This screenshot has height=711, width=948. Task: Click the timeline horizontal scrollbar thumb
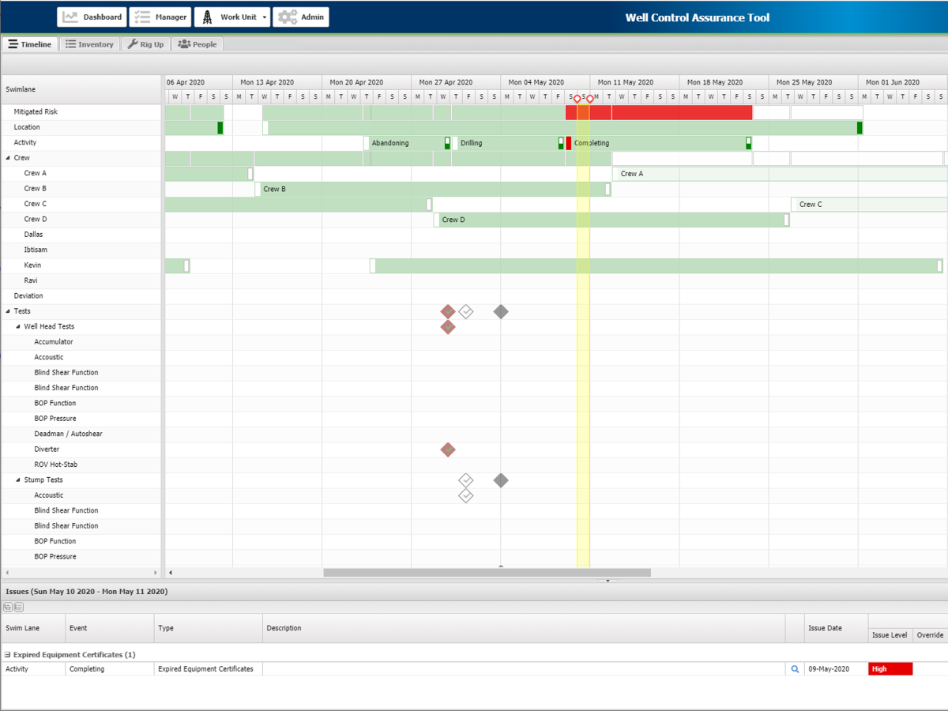pos(487,573)
